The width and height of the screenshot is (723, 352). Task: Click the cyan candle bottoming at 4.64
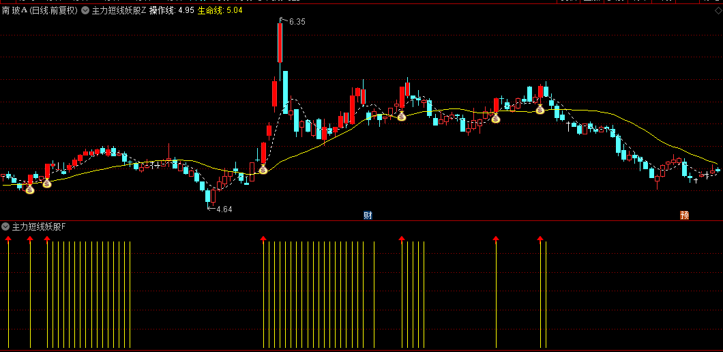(207, 196)
